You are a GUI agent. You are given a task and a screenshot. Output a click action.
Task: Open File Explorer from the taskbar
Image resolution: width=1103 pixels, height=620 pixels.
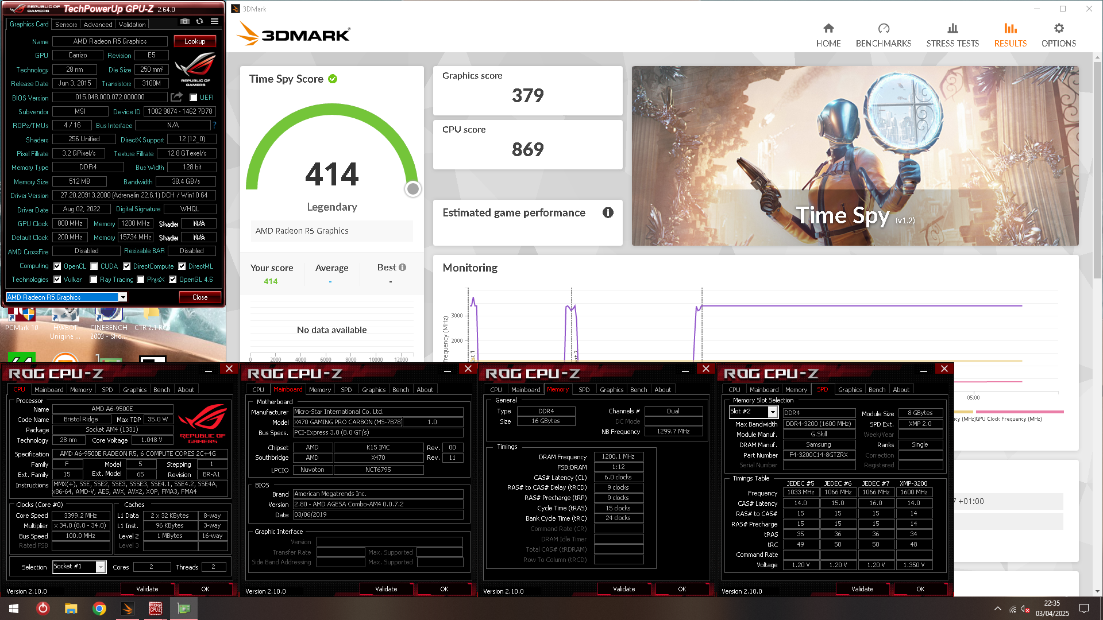pyautogui.click(x=71, y=609)
